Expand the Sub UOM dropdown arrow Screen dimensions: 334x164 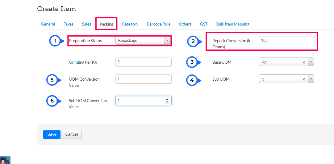coord(311,79)
